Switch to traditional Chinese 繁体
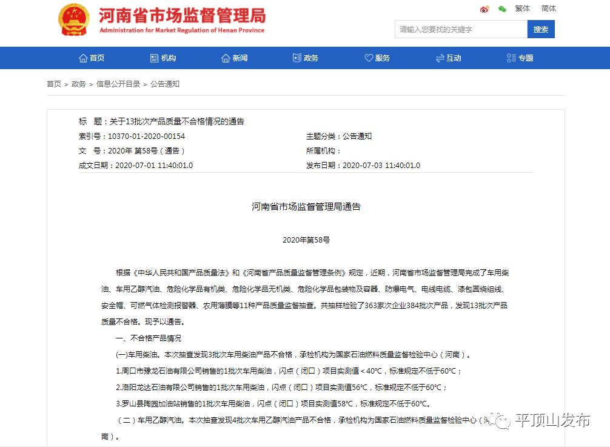Viewport: 610px width, 447px height. tap(523, 8)
